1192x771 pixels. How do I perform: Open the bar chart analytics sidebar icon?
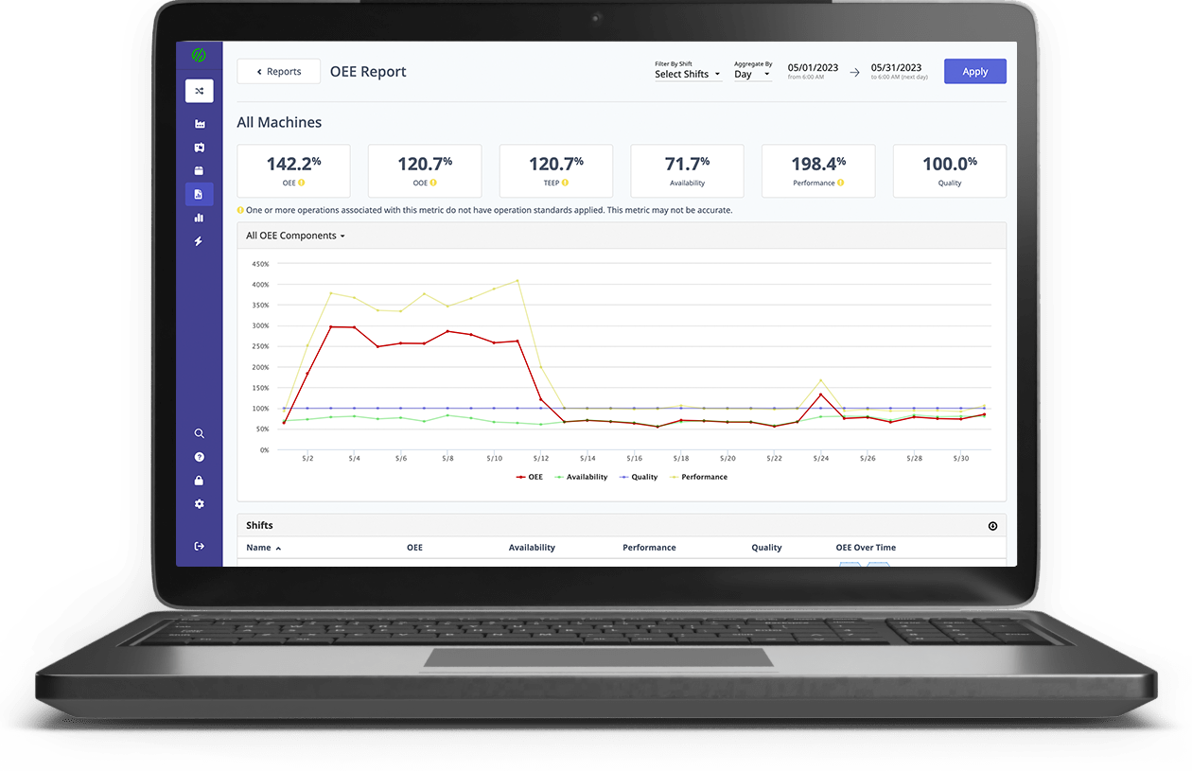click(x=199, y=217)
